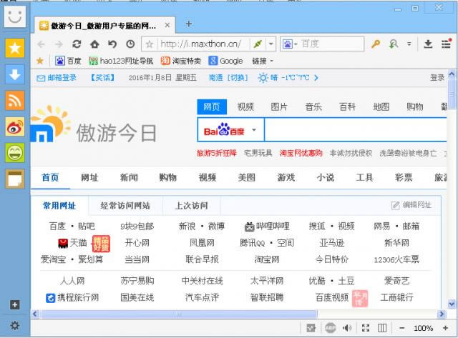Open the Downloads sidebar panel
458x338 pixels.
coord(15,74)
